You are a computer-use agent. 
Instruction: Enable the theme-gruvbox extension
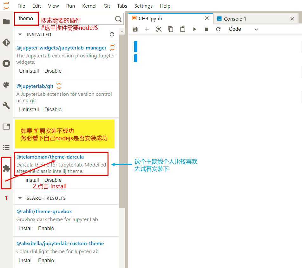point(46,229)
